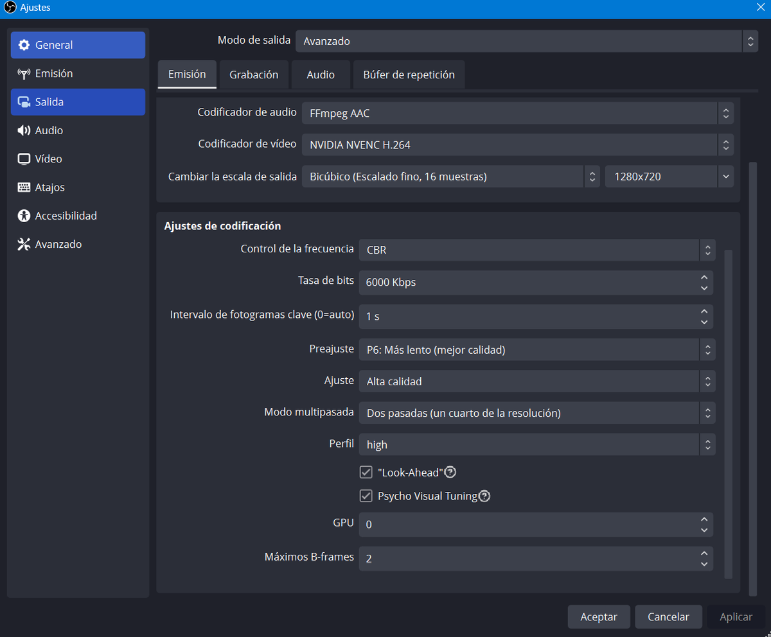Open the Control de la frecuencia dropdown
771x637 pixels.
[537, 250]
